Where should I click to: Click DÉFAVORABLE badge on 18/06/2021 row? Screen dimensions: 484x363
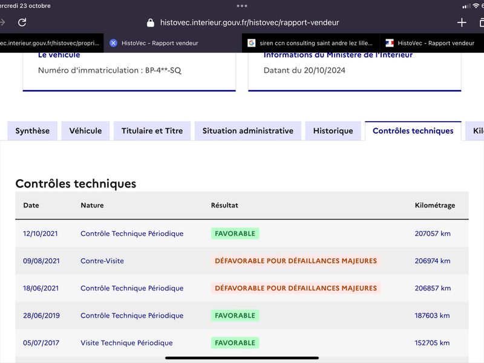coord(296,289)
